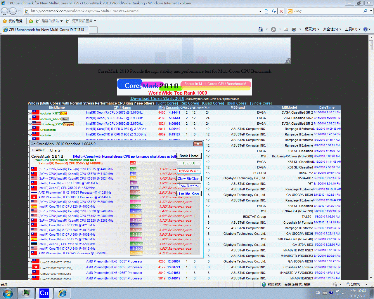Open the 工具(O) menu
The height and width of the screenshot is (299, 374).
click(x=353, y=29)
